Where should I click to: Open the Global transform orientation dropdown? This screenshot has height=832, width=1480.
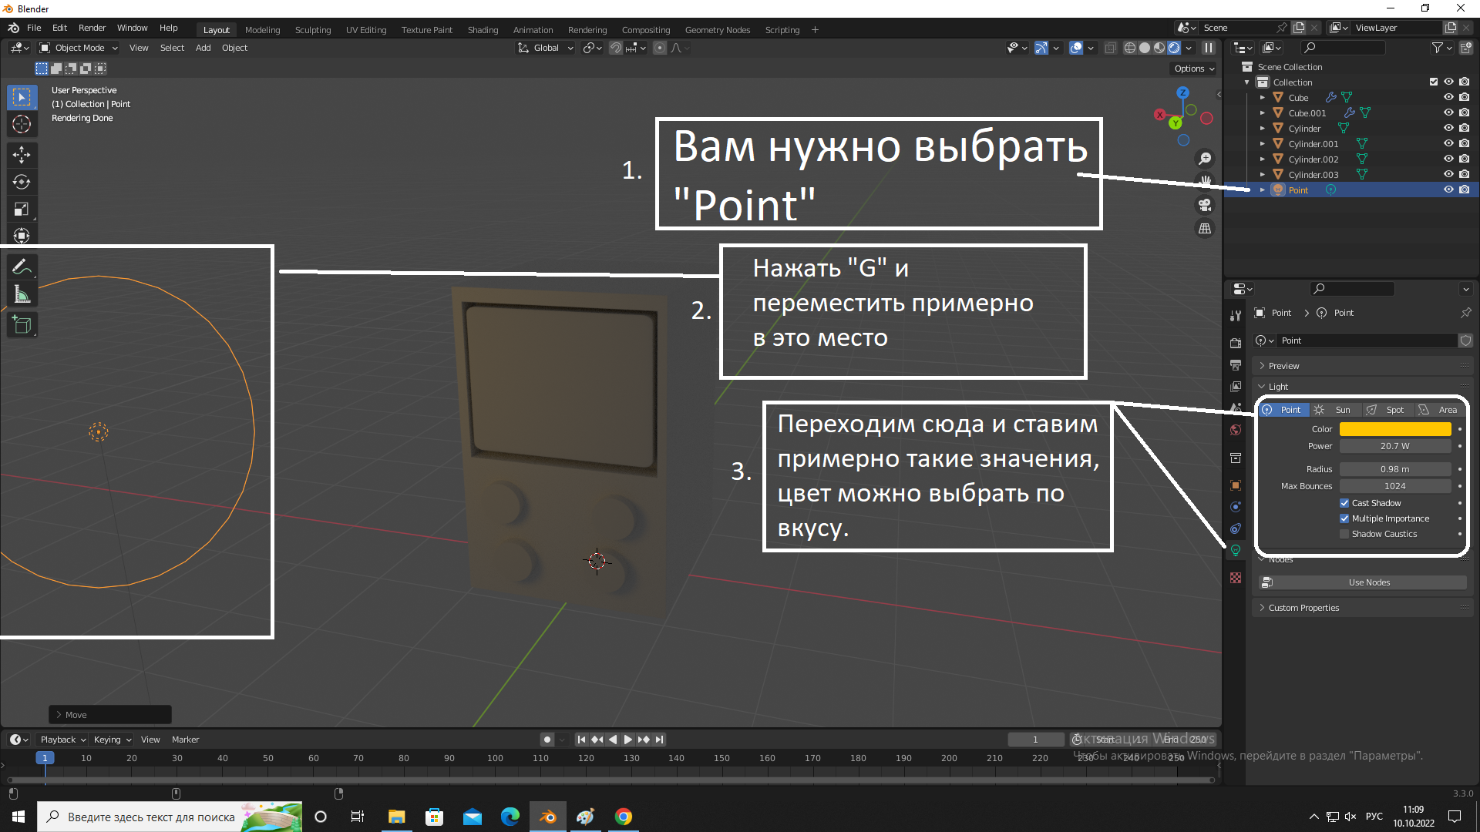coord(546,48)
